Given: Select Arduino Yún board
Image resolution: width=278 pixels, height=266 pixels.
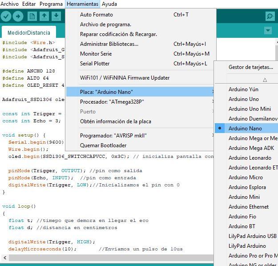Looking at the screenshot, I should tap(246, 89).
